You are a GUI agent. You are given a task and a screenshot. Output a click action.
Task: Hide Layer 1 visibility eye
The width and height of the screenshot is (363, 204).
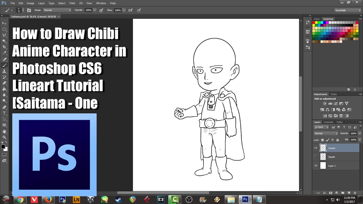click(x=316, y=166)
